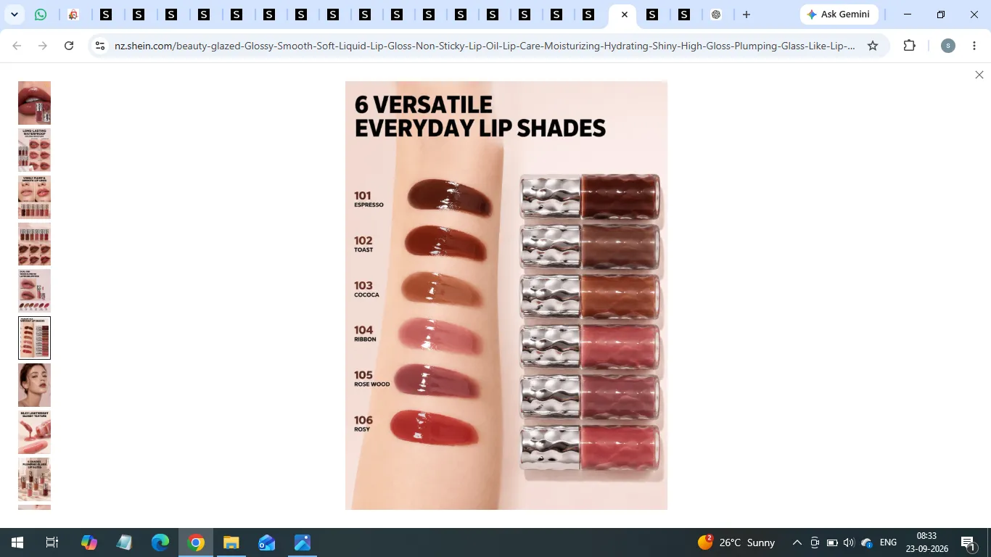Open the volume control in system tray

(x=850, y=542)
